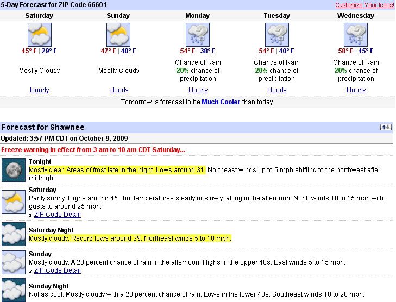Viewport: 396px width, 302px height.
Task: Click Sunday's 40° F low temperature
Action: 129,51
